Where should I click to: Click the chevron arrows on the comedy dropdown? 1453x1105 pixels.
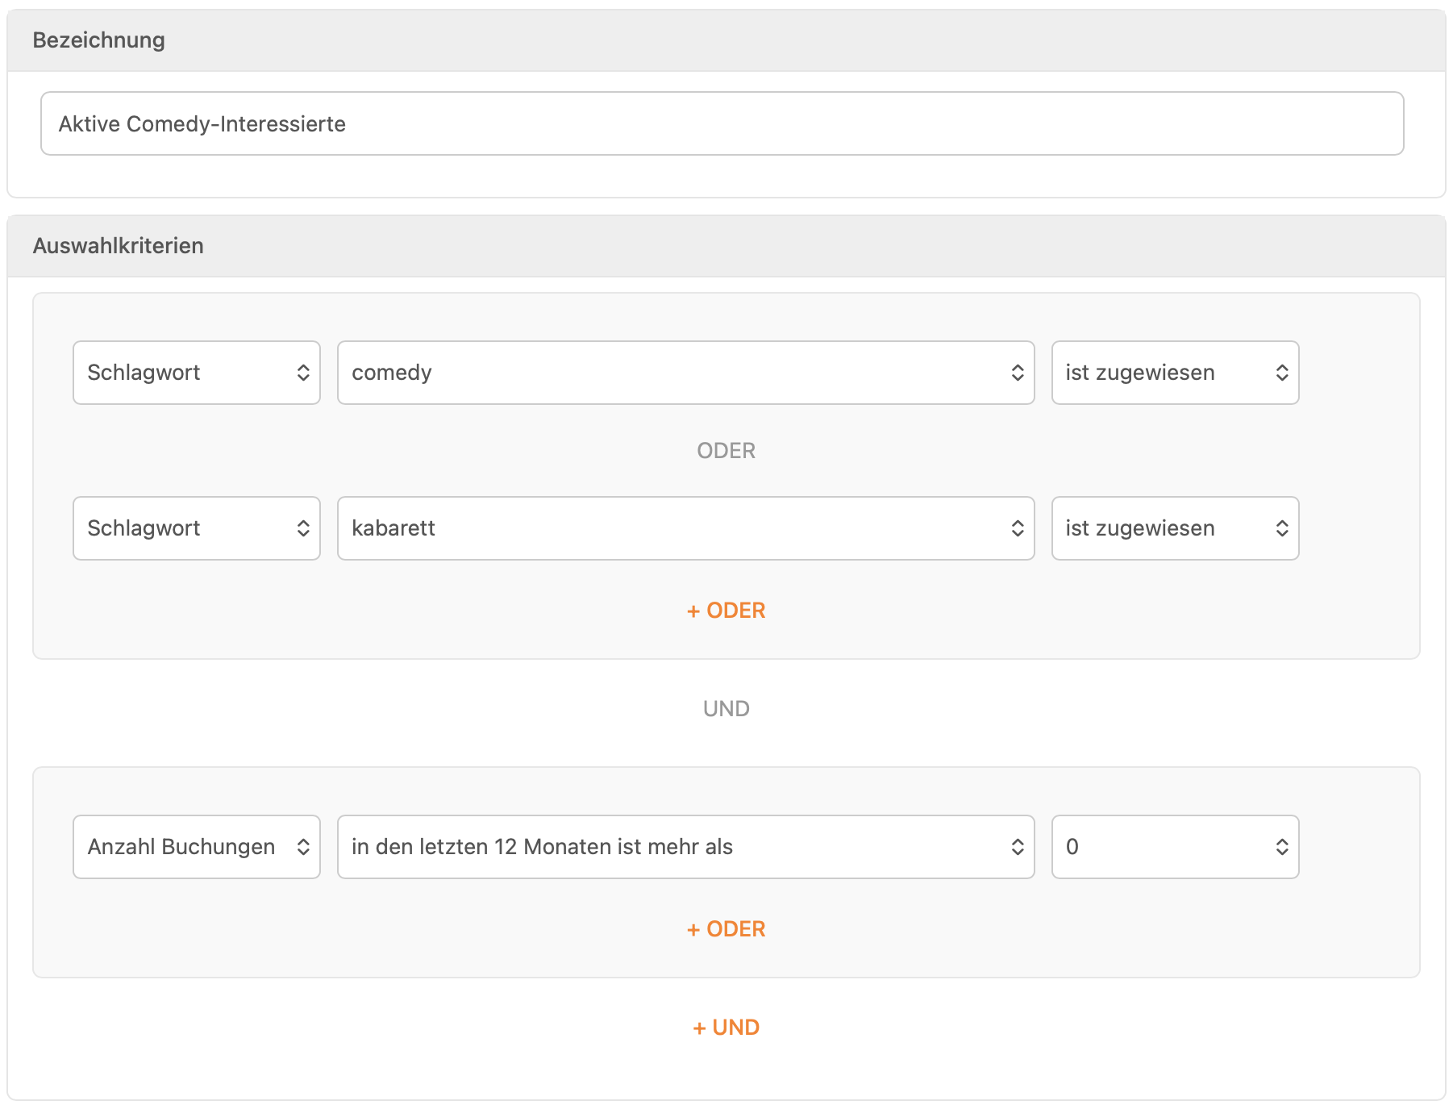click(x=1018, y=373)
